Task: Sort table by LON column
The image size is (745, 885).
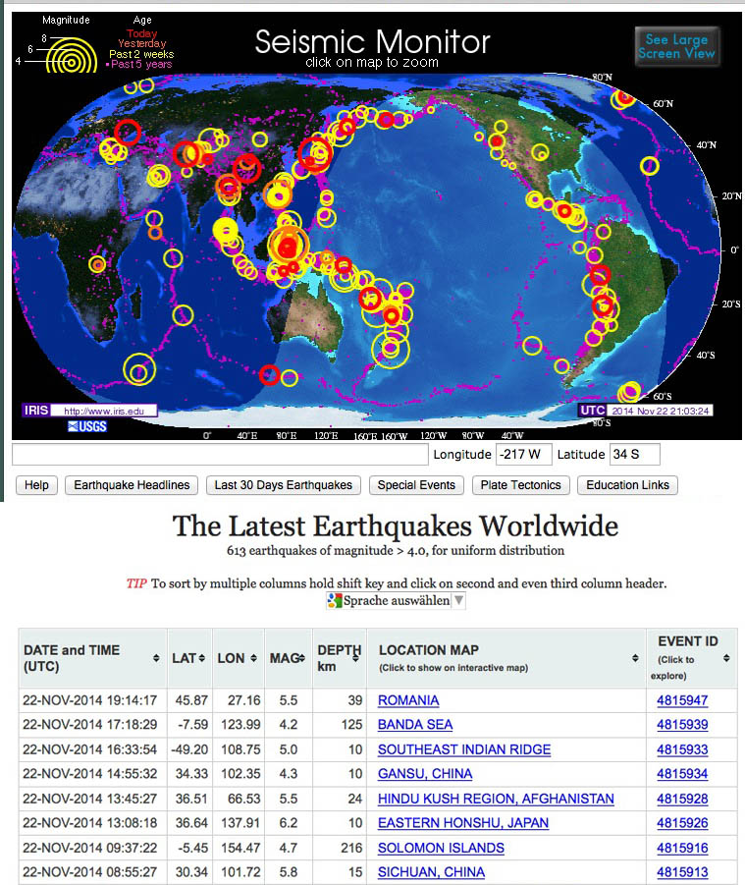Action: pyautogui.click(x=238, y=658)
